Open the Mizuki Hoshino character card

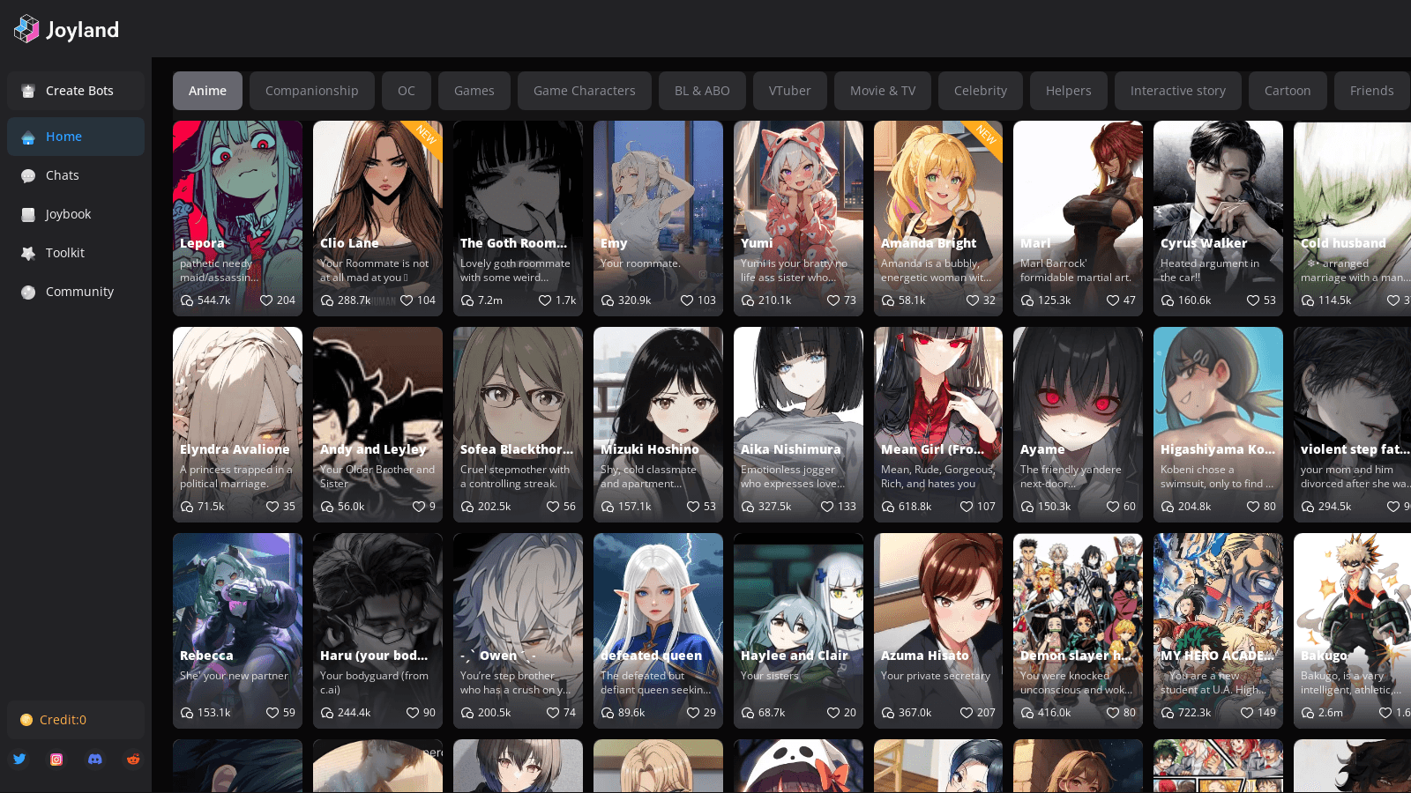[x=658, y=425]
